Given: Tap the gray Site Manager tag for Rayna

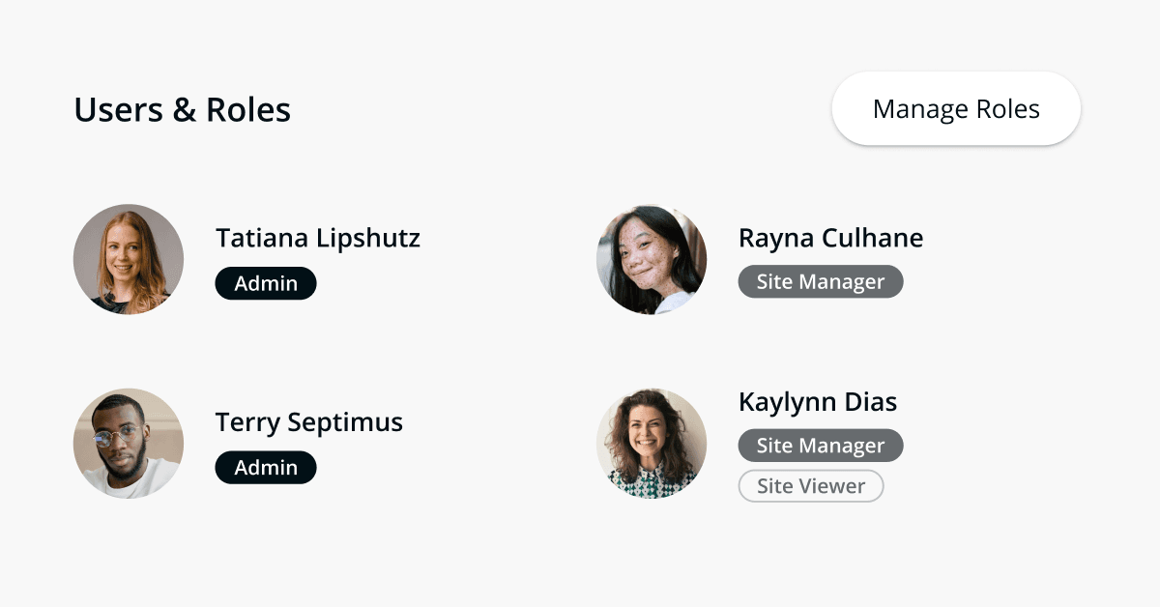Looking at the screenshot, I should coord(821,281).
